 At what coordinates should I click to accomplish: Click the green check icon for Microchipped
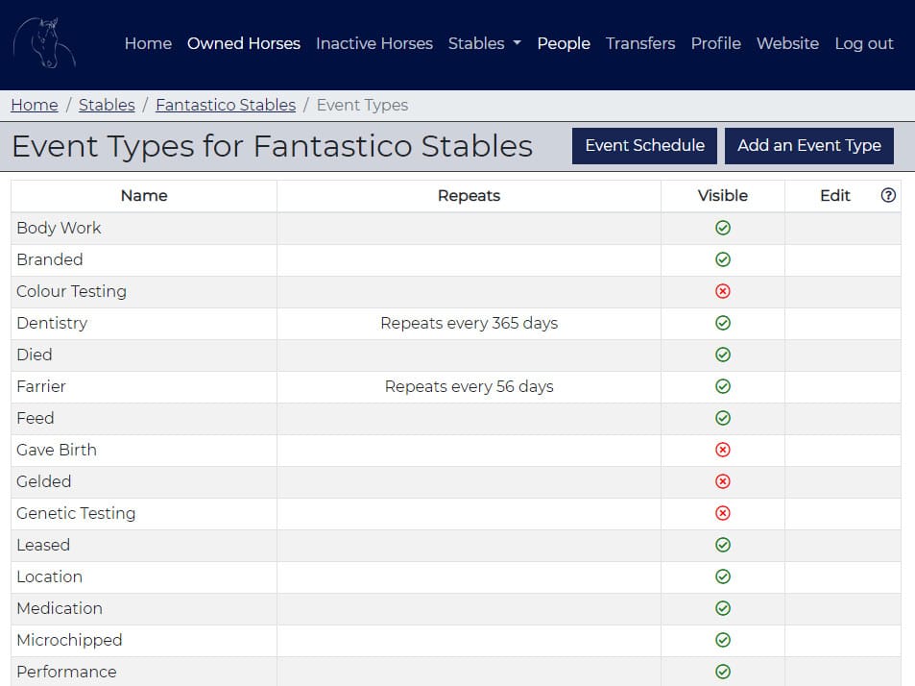[x=722, y=640]
